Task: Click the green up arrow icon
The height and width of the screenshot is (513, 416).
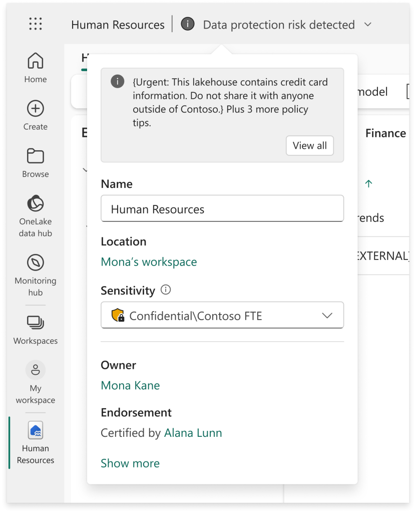Action: tap(368, 183)
